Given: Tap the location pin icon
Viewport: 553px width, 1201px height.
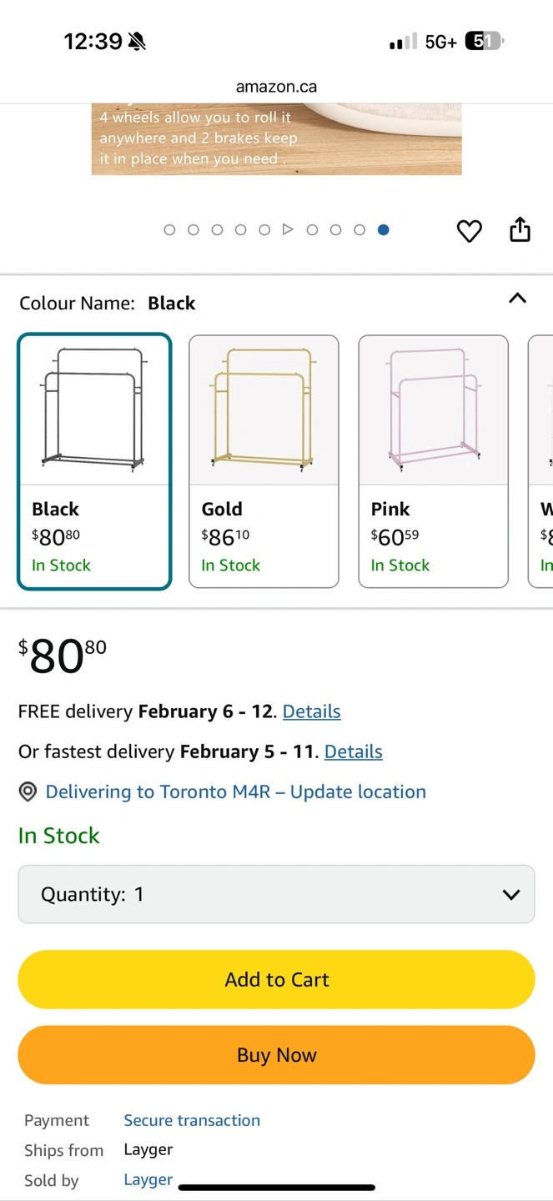Looking at the screenshot, I should (x=28, y=792).
